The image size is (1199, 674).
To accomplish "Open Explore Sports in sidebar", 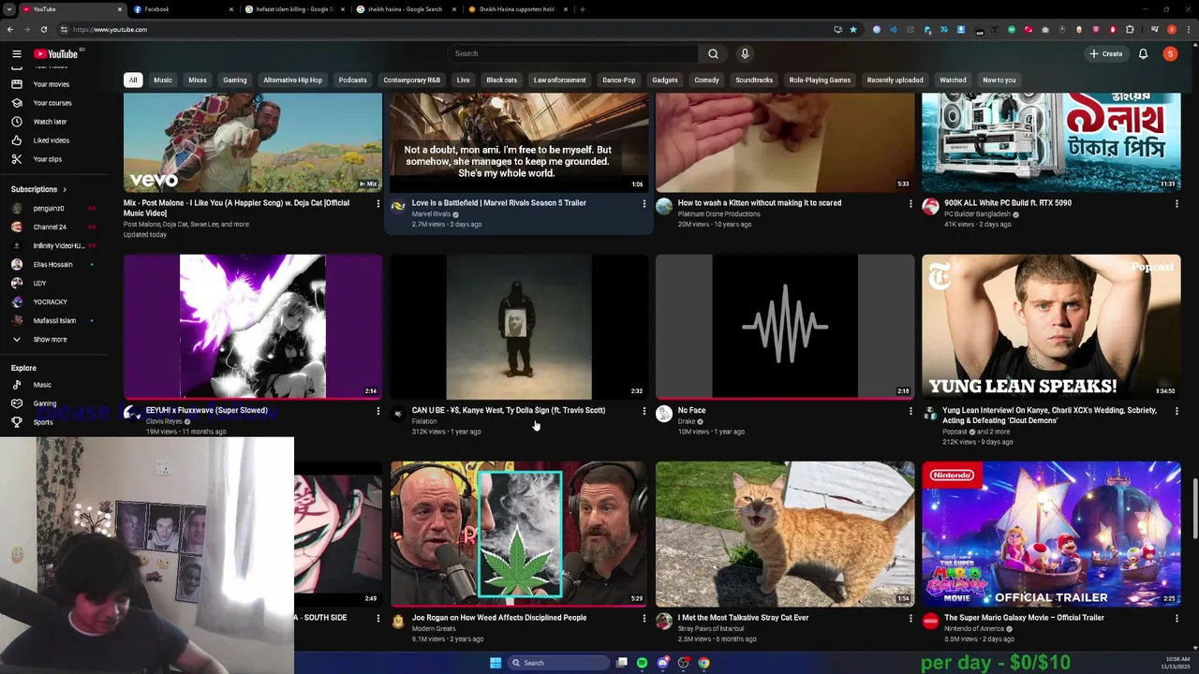I will (43, 422).
